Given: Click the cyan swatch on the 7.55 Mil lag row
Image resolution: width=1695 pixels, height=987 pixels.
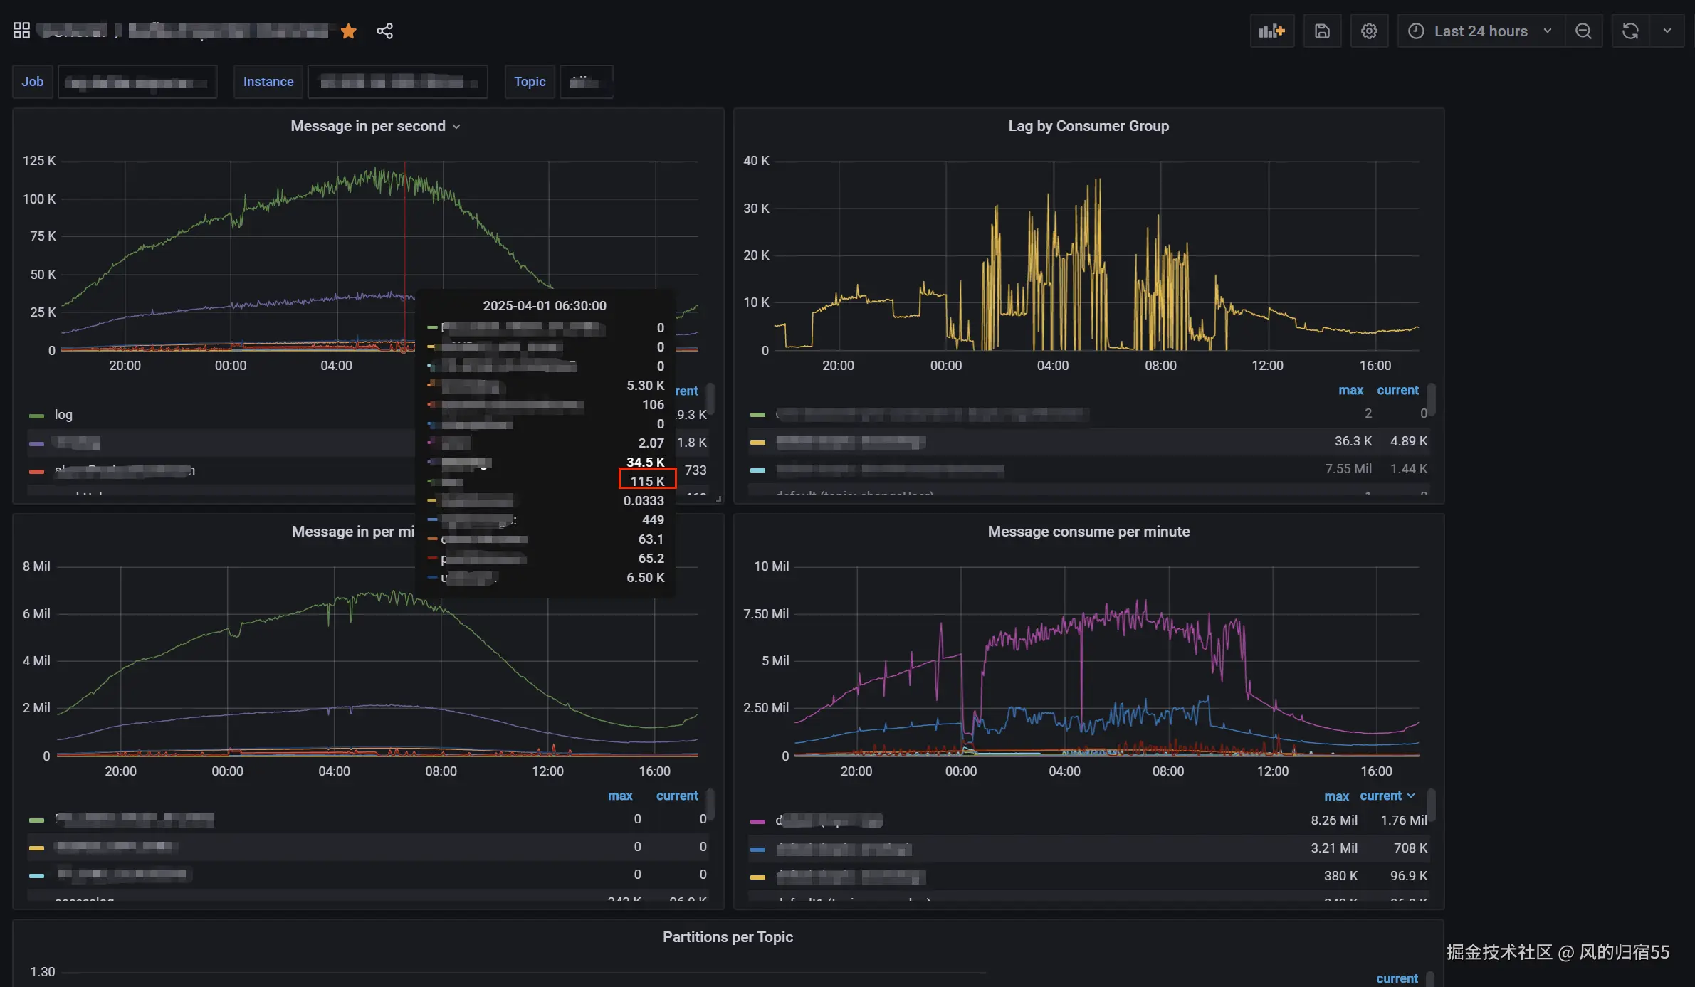Looking at the screenshot, I should click(757, 470).
